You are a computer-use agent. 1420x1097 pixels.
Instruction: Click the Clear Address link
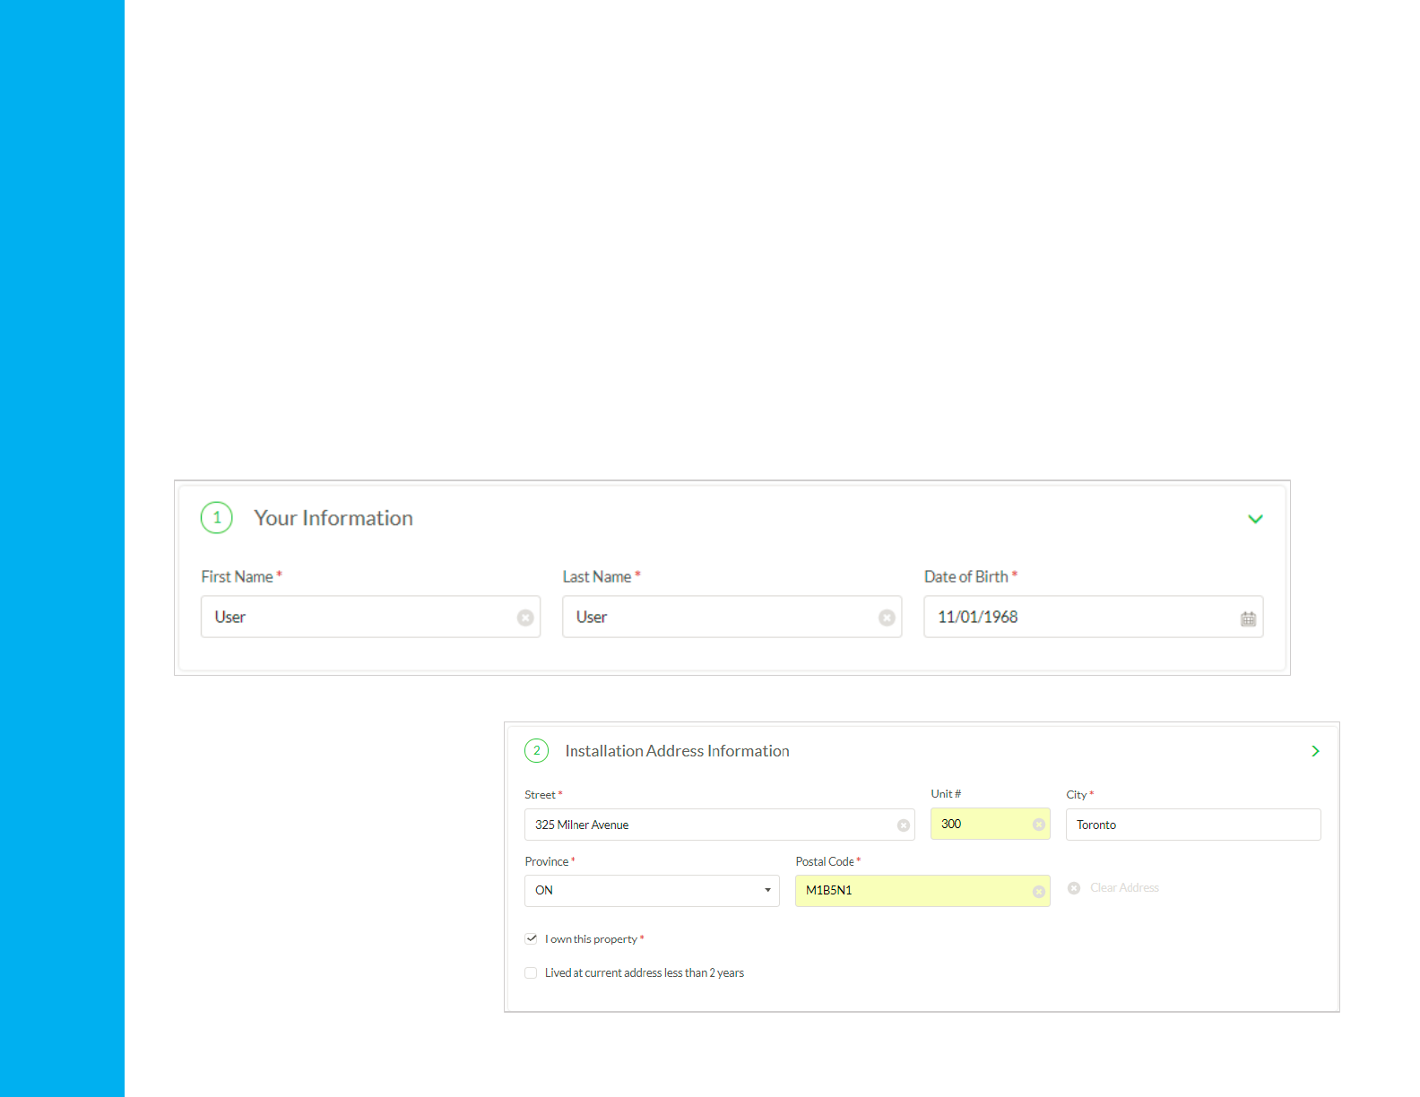tap(1124, 888)
